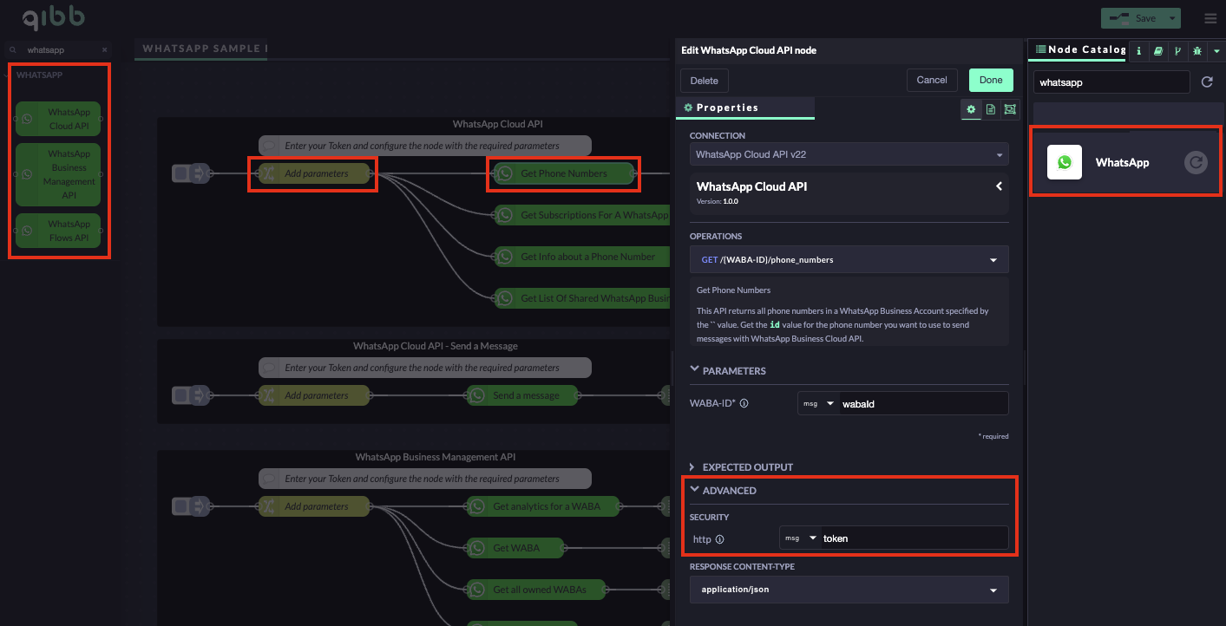The height and width of the screenshot is (626, 1226).
Task: Open the Operations GET phone_numbers dropdown
Action: tap(849, 260)
